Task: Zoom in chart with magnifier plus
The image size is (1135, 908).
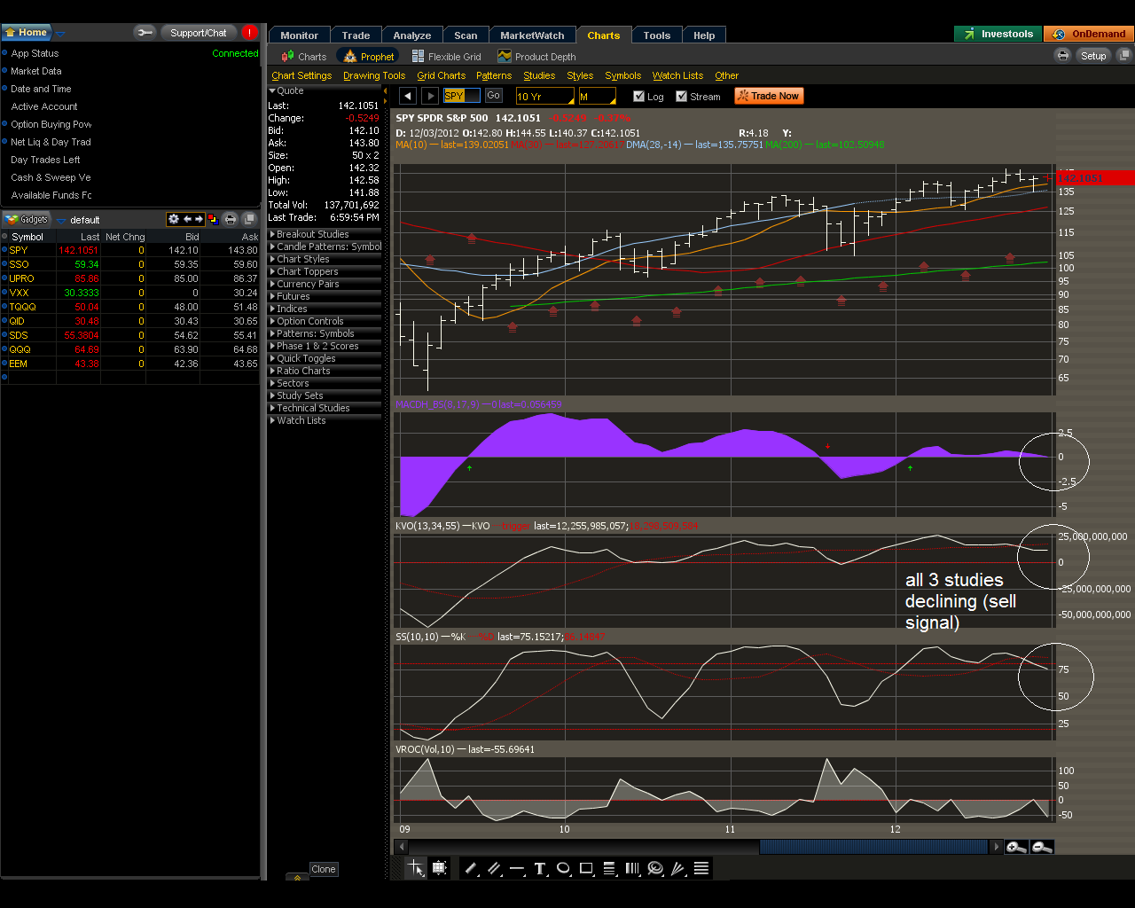Action: click(1016, 847)
